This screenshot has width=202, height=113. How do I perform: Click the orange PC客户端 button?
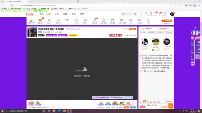167,21
